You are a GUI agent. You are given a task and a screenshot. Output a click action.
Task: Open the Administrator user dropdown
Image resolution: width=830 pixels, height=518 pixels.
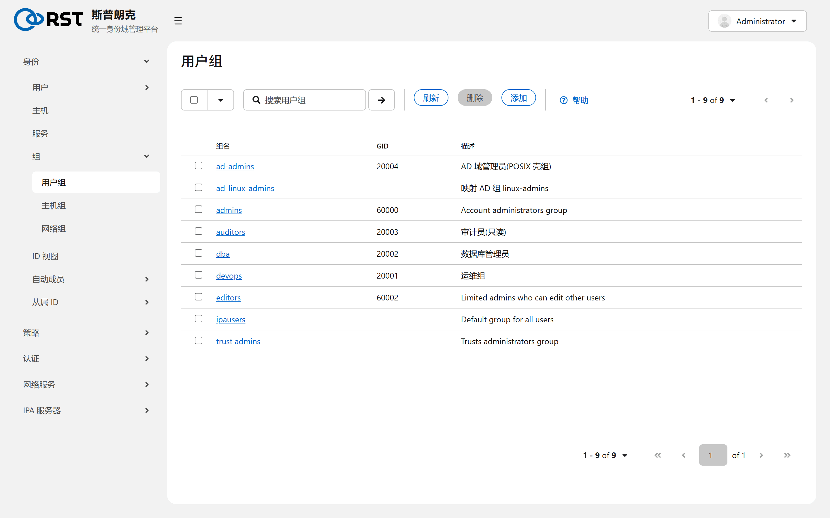[x=757, y=21]
